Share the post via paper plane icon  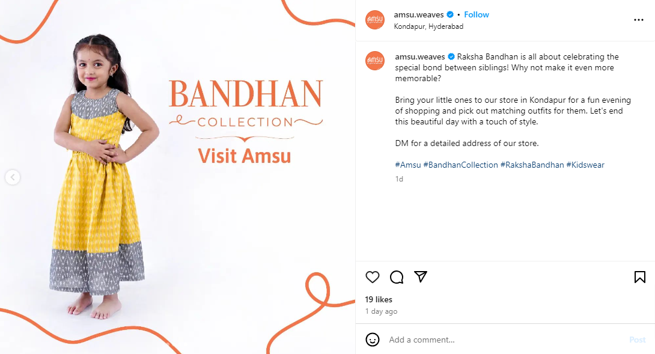(421, 276)
